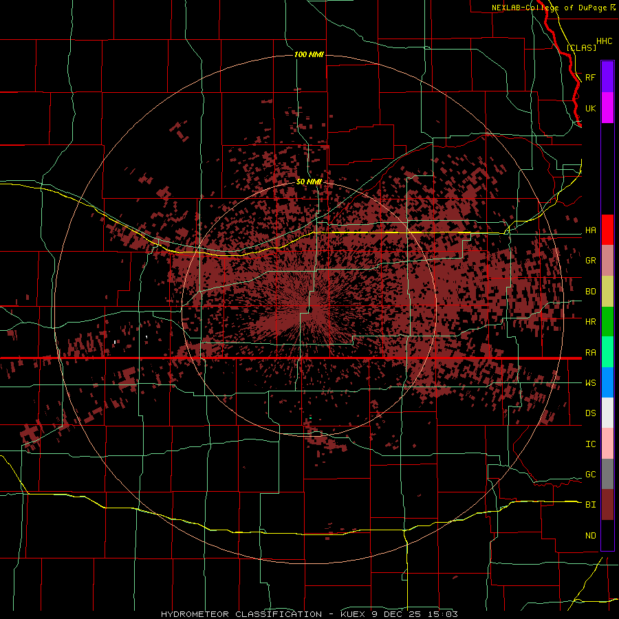This screenshot has height=619, width=619.
Task: Click the HR green legend swatch
Action: click(607, 321)
